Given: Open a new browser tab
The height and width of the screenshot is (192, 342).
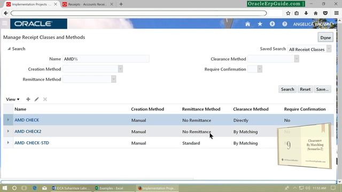Looking at the screenshot, I should coord(121,4).
